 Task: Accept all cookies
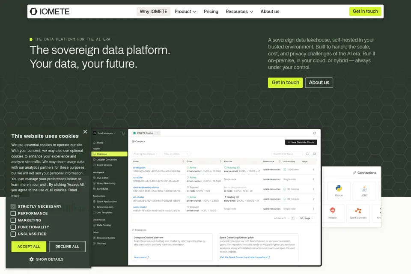[29, 247]
